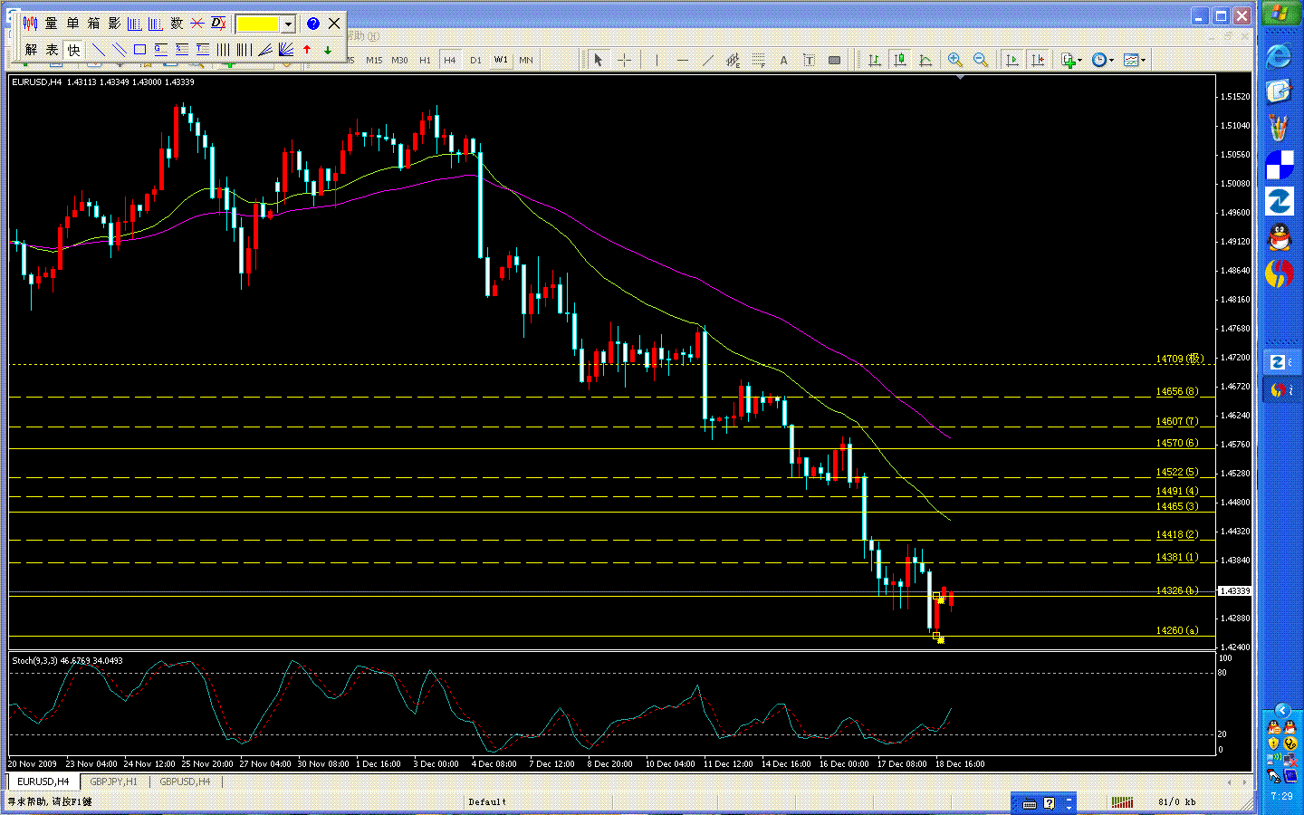1304x815 pixels.
Task: Open the QQ penguin sidebar icon
Action: pos(1279,238)
